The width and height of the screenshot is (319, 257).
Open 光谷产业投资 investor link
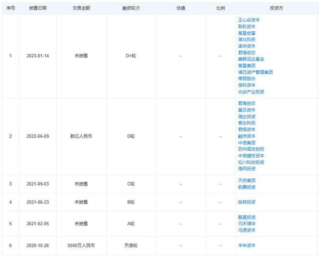(251, 92)
